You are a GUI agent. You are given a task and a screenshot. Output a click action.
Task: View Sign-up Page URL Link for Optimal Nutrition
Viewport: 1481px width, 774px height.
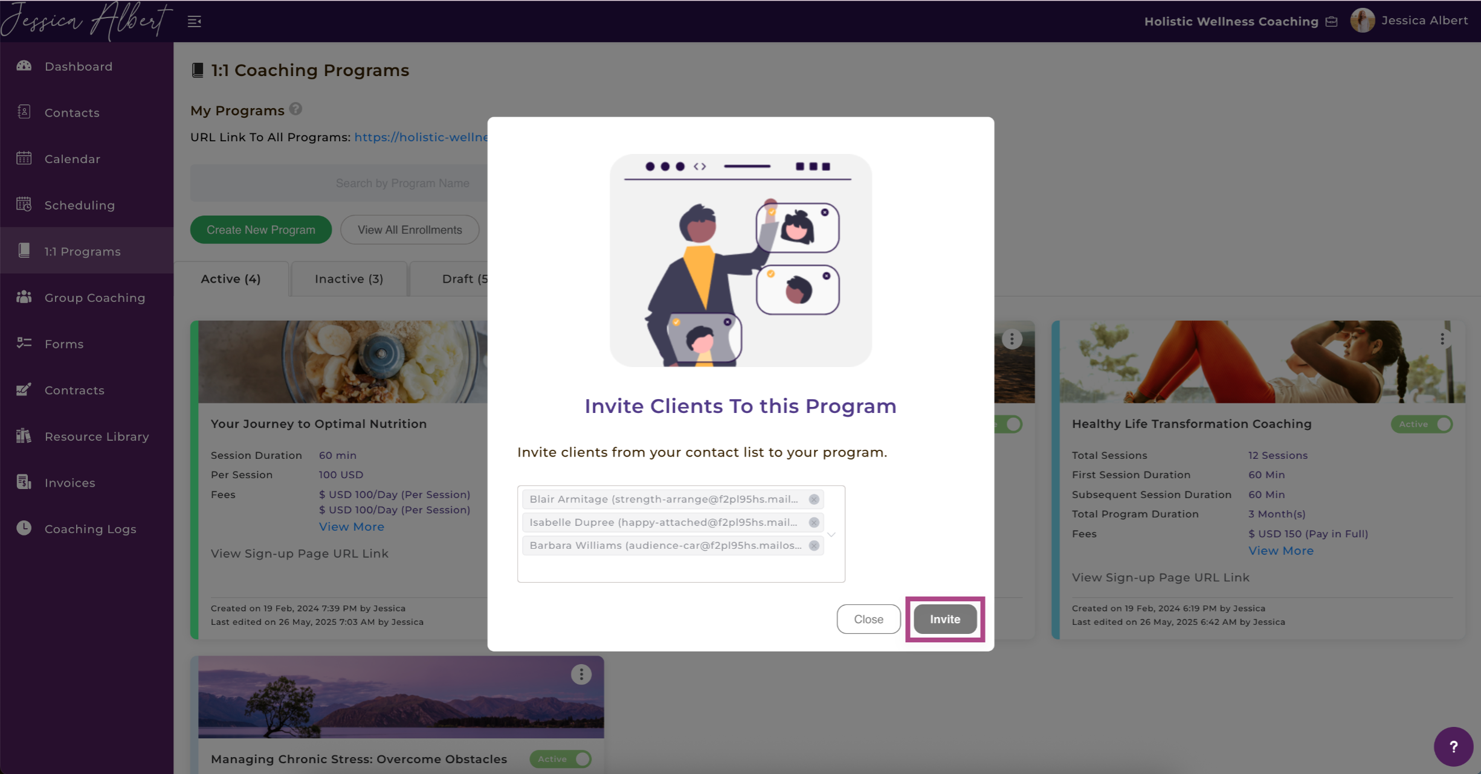(300, 554)
